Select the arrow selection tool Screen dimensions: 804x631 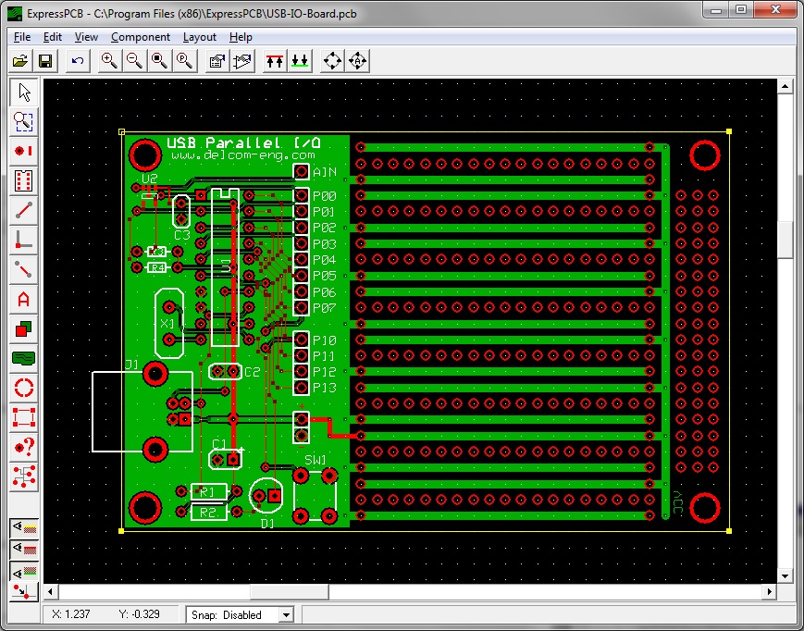coord(23,92)
